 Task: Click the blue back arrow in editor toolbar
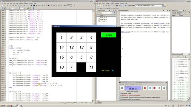(34, 5)
